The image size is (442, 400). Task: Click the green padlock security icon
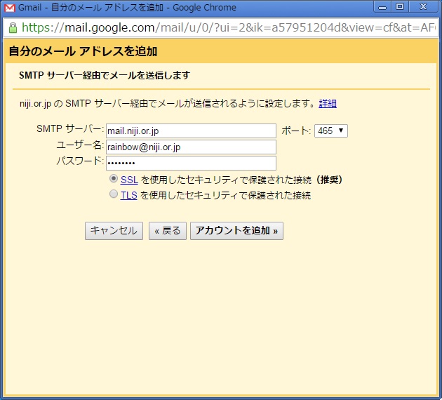point(13,27)
